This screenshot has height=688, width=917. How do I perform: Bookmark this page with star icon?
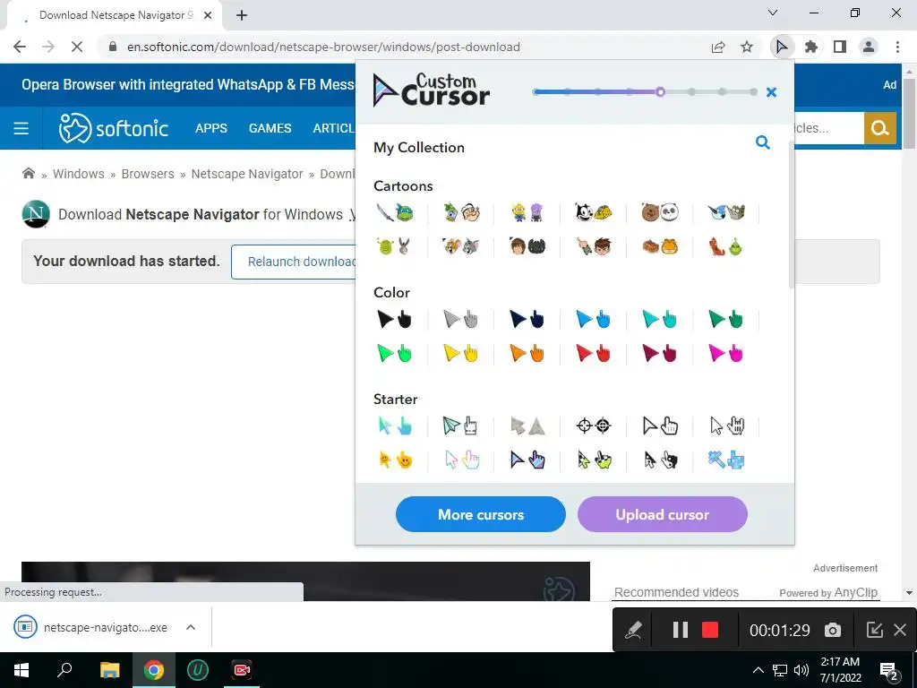(747, 47)
